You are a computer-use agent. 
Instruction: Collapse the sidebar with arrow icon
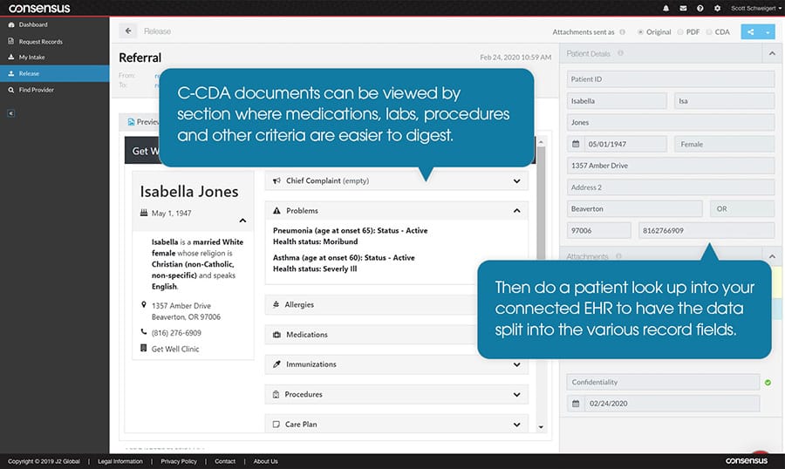(x=10, y=112)
